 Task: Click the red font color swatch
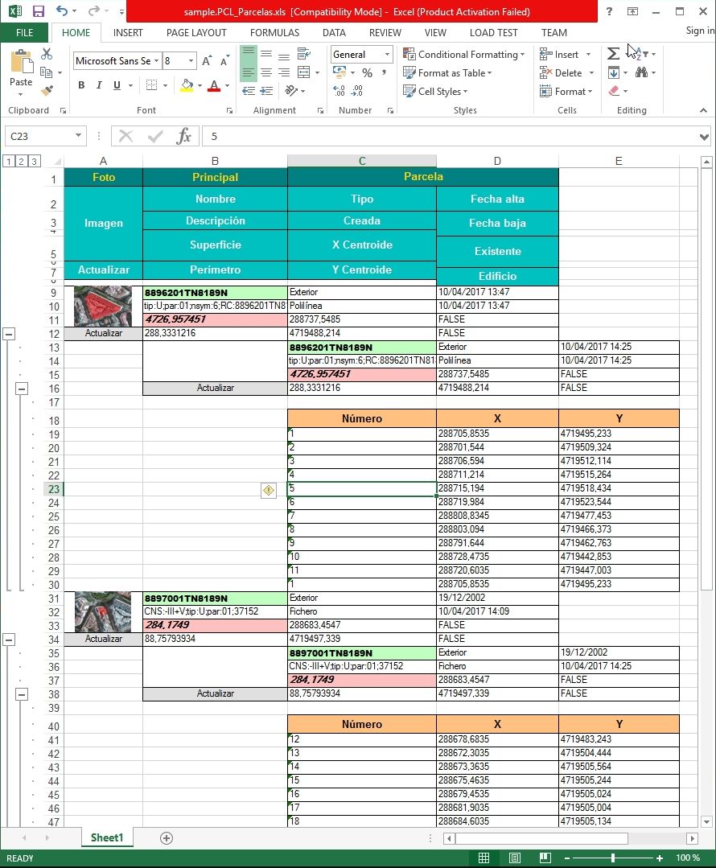(214, 86)
